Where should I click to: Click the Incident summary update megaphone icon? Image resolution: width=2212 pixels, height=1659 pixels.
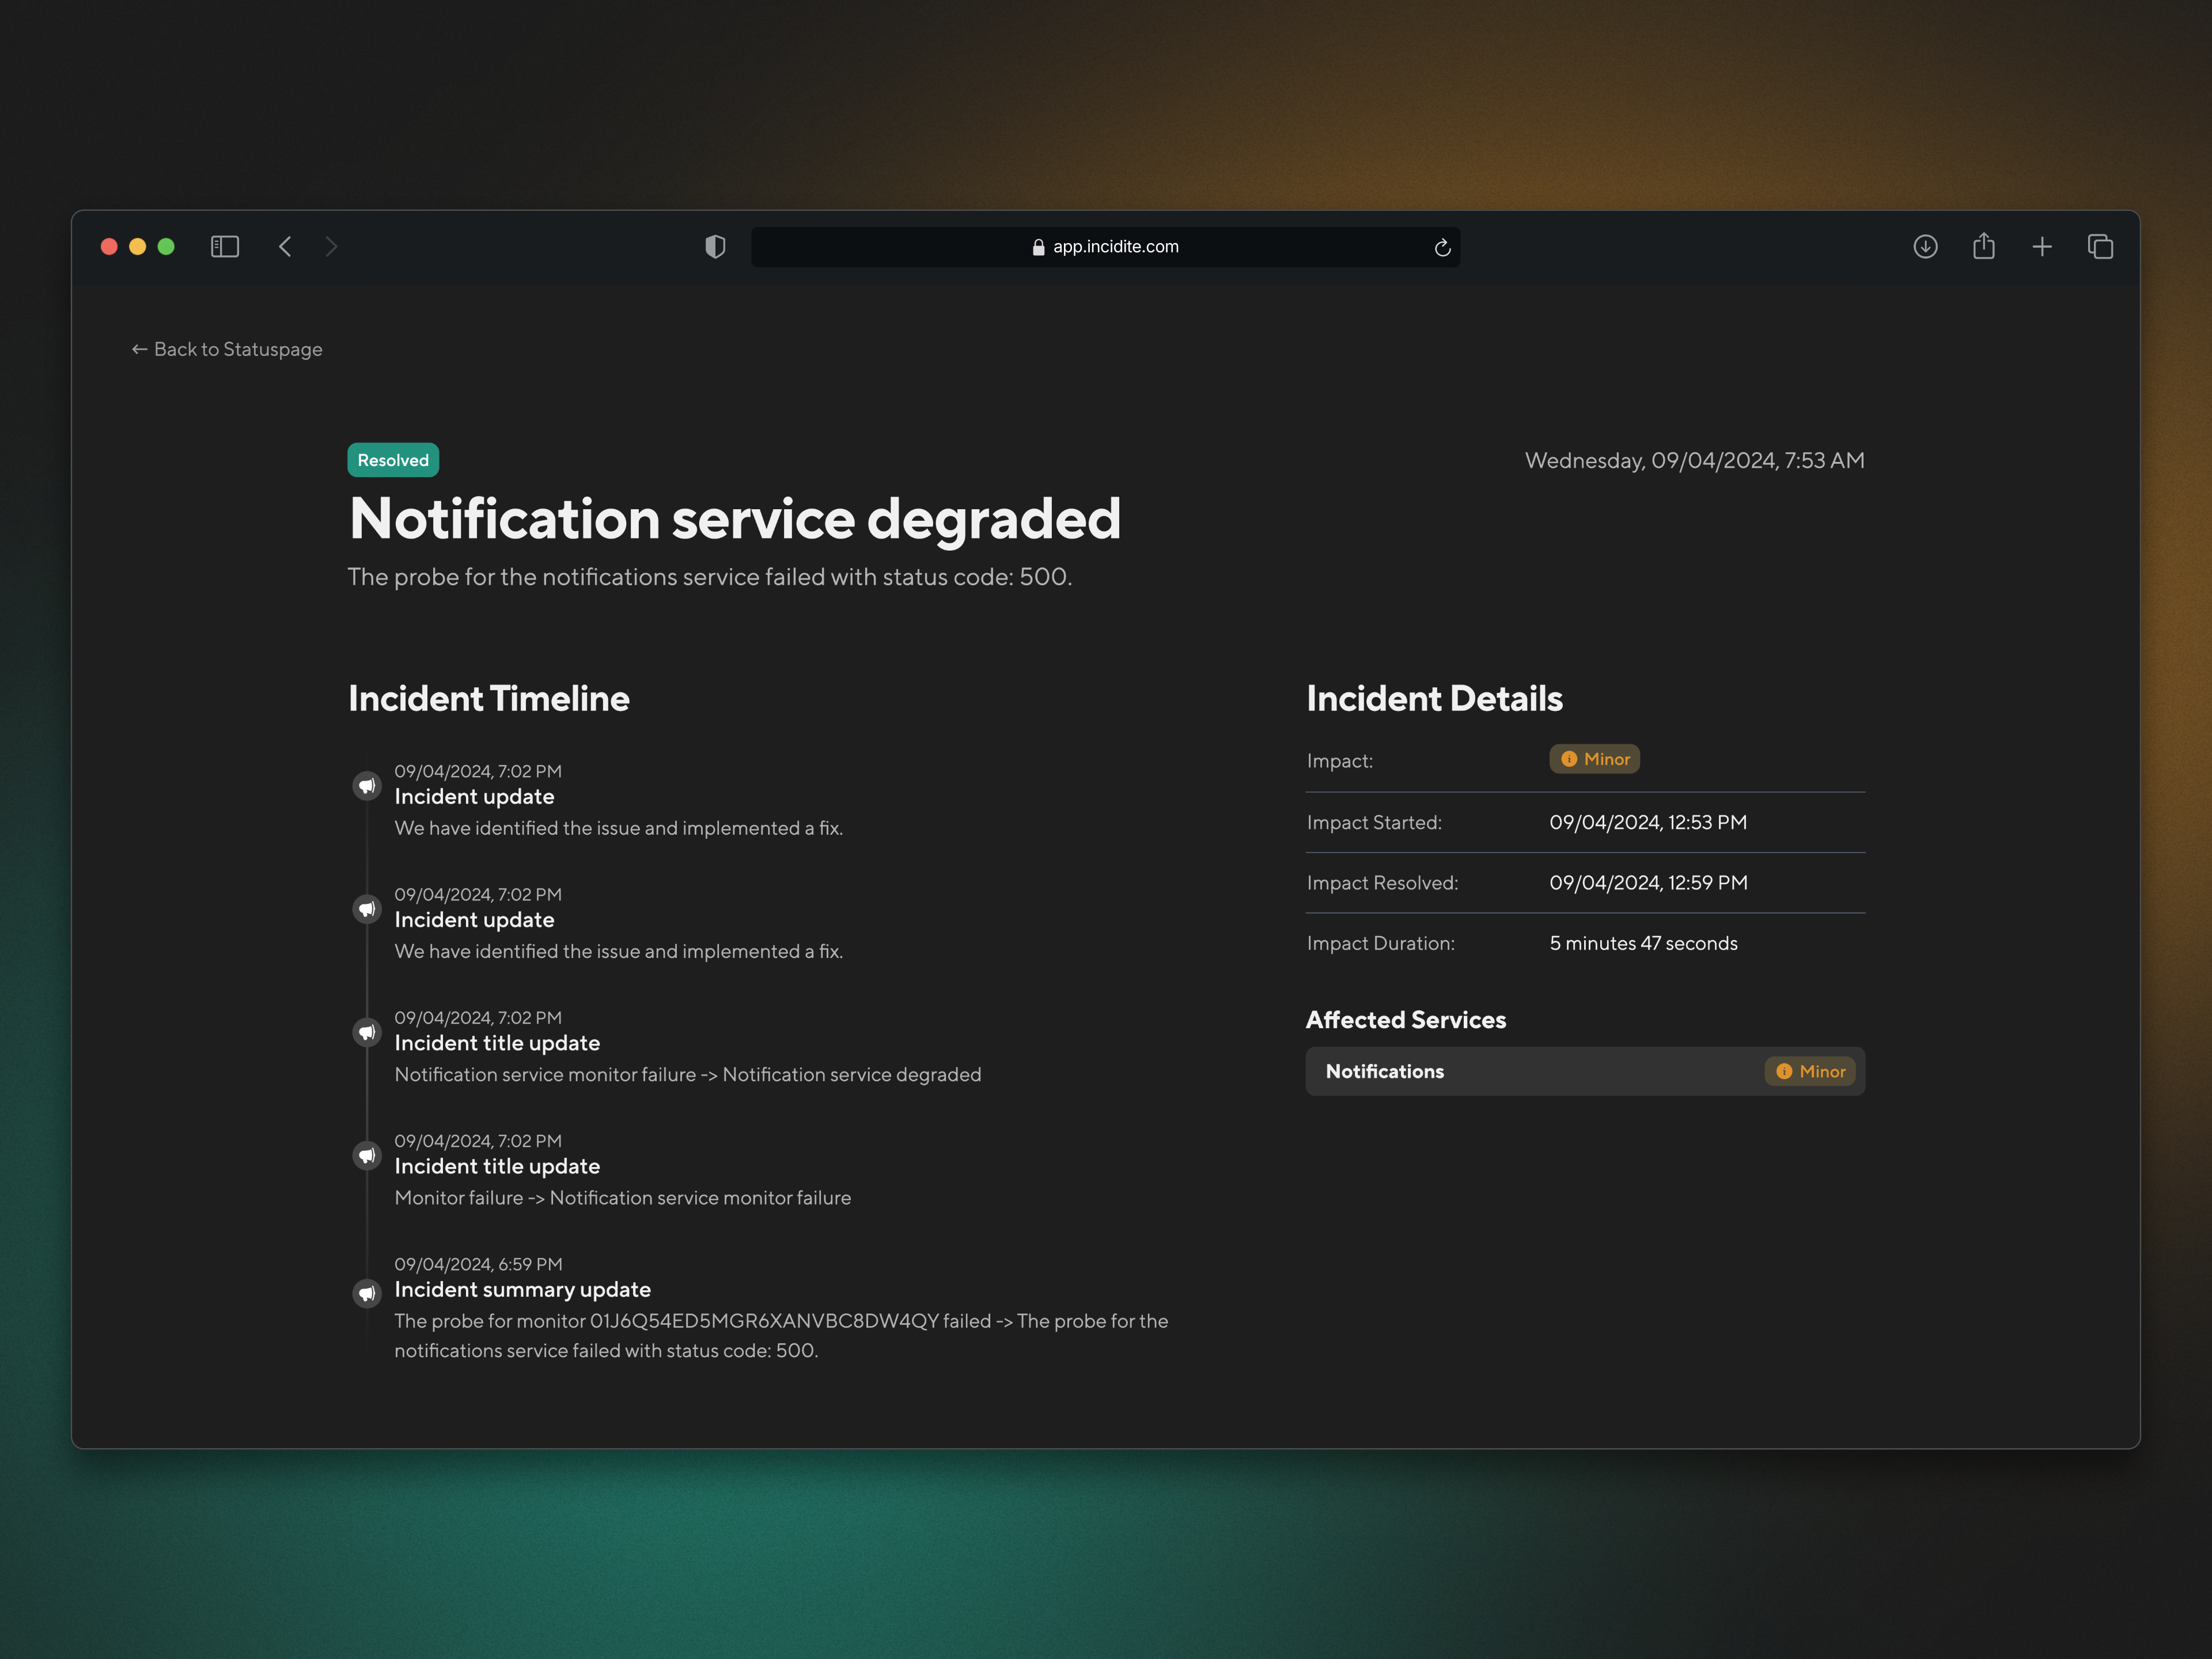pyautogui.click(x=367, y=1293)
